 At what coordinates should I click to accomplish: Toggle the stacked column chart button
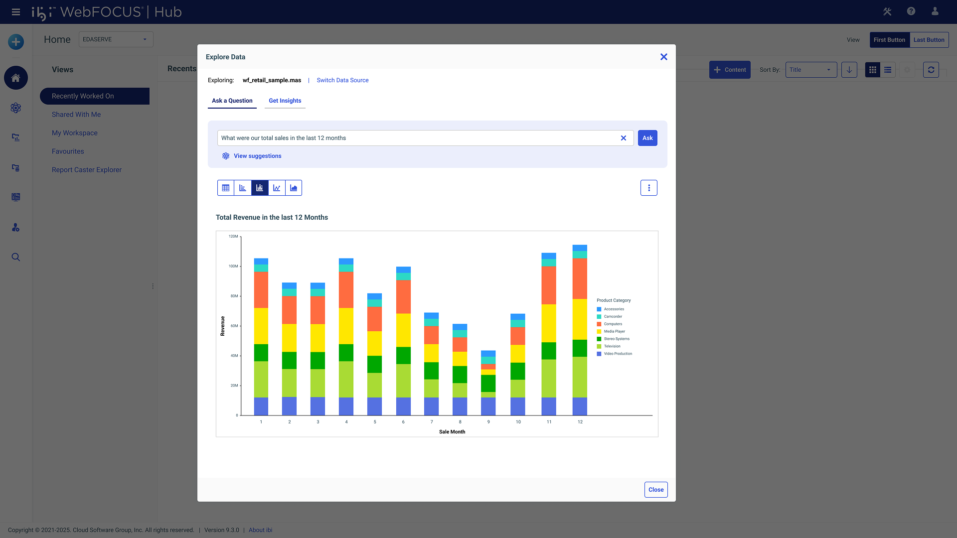tap(260, 188)
